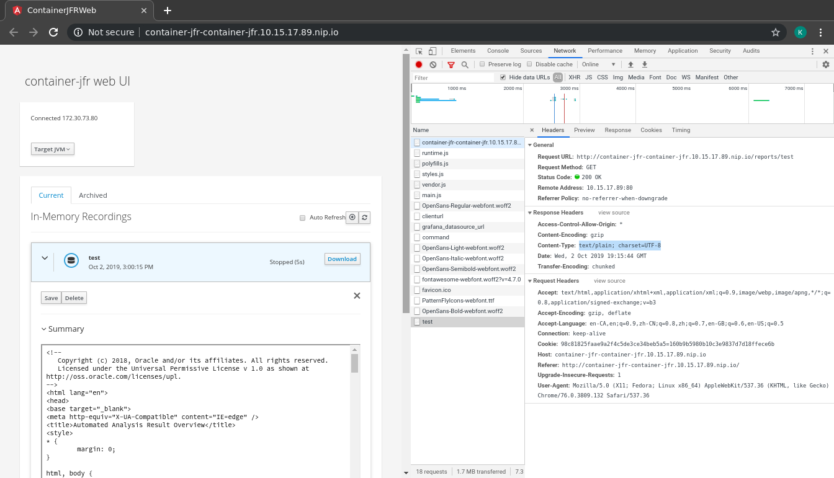Close the request details pane
The width and height of the screenshot is (834, 478).
[532, 130]
